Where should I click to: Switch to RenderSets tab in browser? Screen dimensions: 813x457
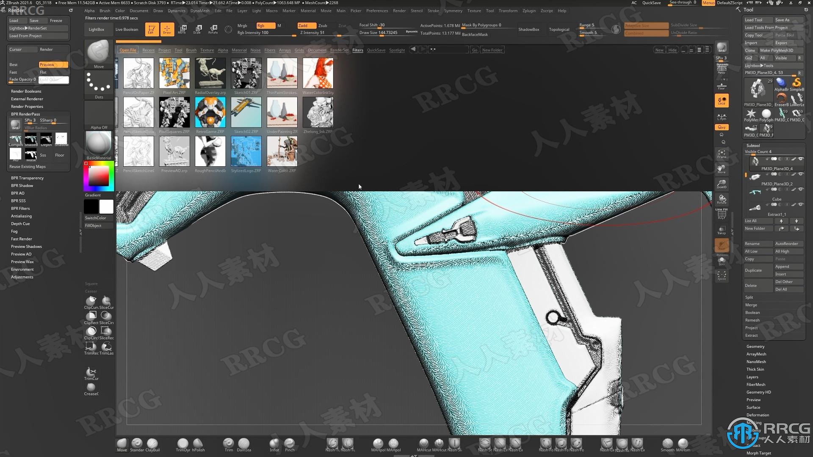[339, 50]
